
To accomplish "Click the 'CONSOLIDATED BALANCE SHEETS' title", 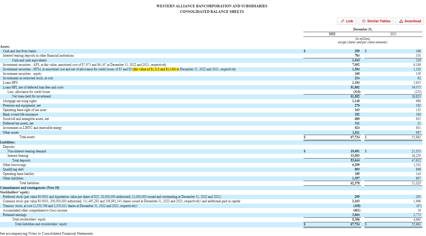I will point(212,12).
